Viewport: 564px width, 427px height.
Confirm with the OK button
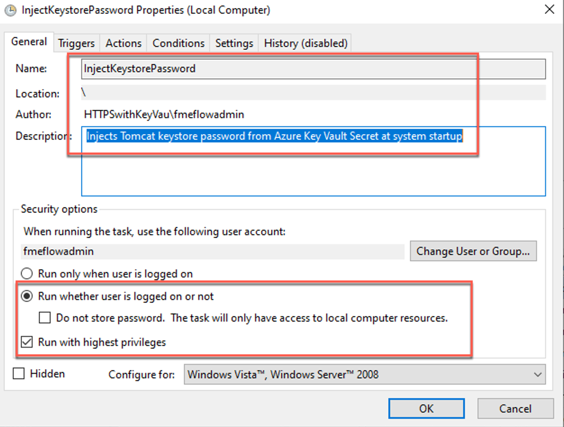[x=426, y=409]
